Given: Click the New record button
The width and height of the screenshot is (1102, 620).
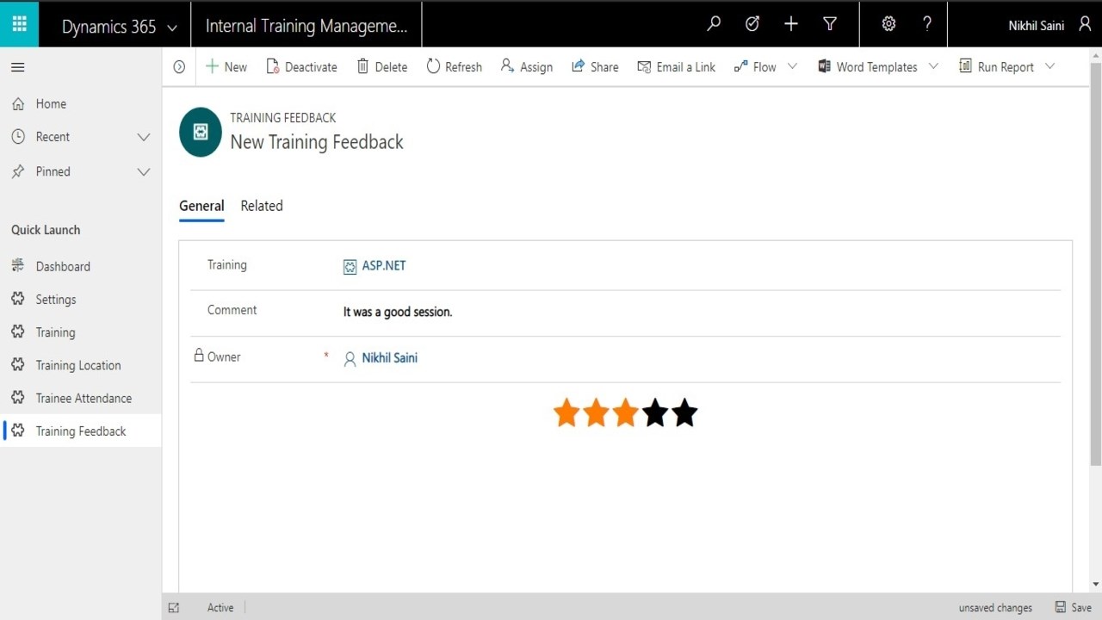Looking at the screenshot, I should tap(226, 66).
